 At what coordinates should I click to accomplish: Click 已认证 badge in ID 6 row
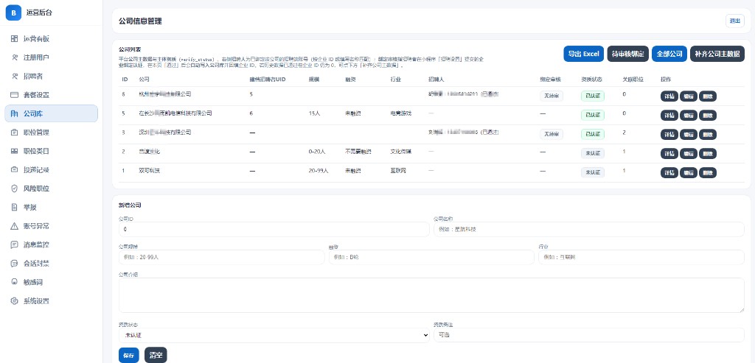[592, 96]
